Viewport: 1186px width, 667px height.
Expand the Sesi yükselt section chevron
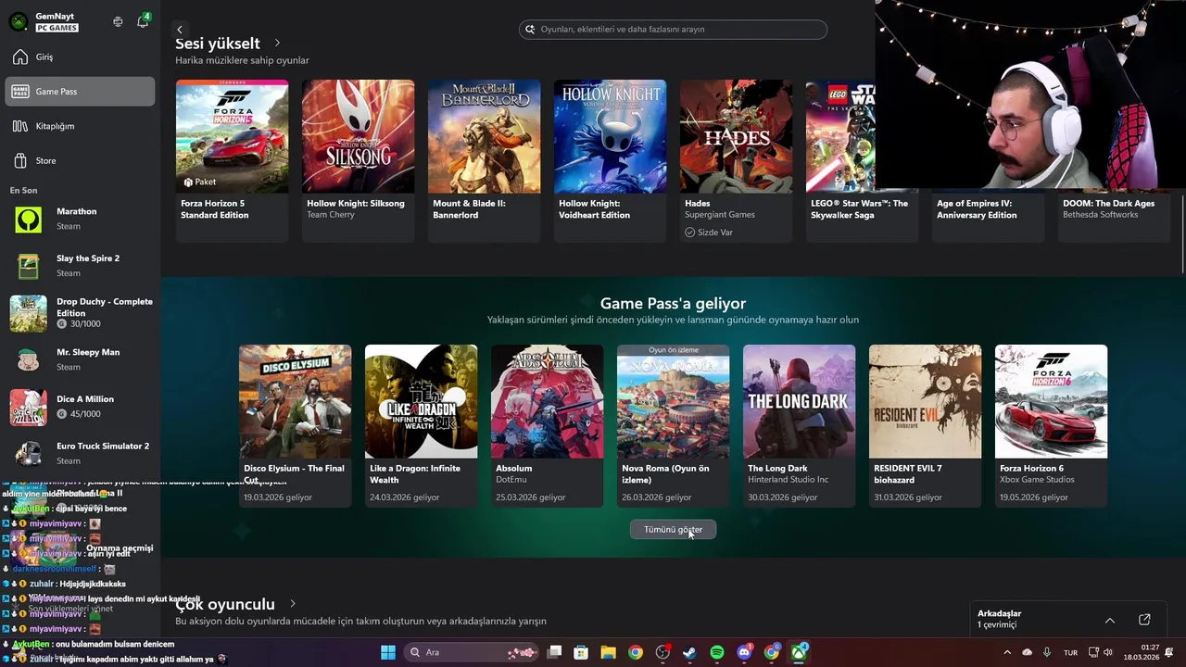pos(277,44)
